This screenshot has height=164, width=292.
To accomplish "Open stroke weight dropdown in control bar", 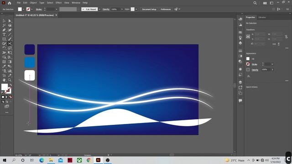I will (57, 9).
